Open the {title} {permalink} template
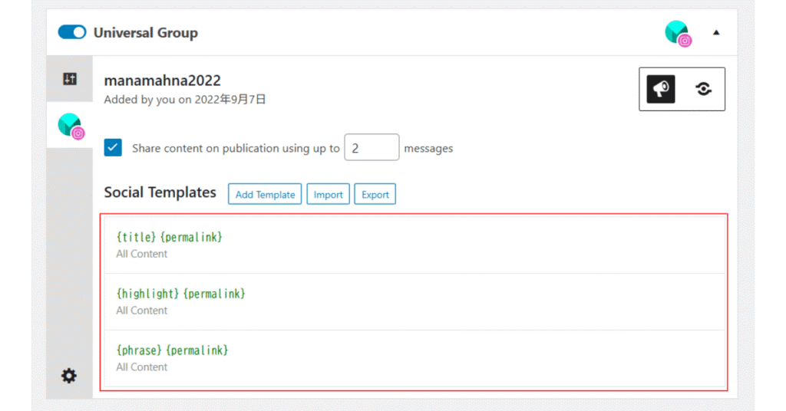Image resolution: width=786 pixels, height=411 pixels. [414, 245]
